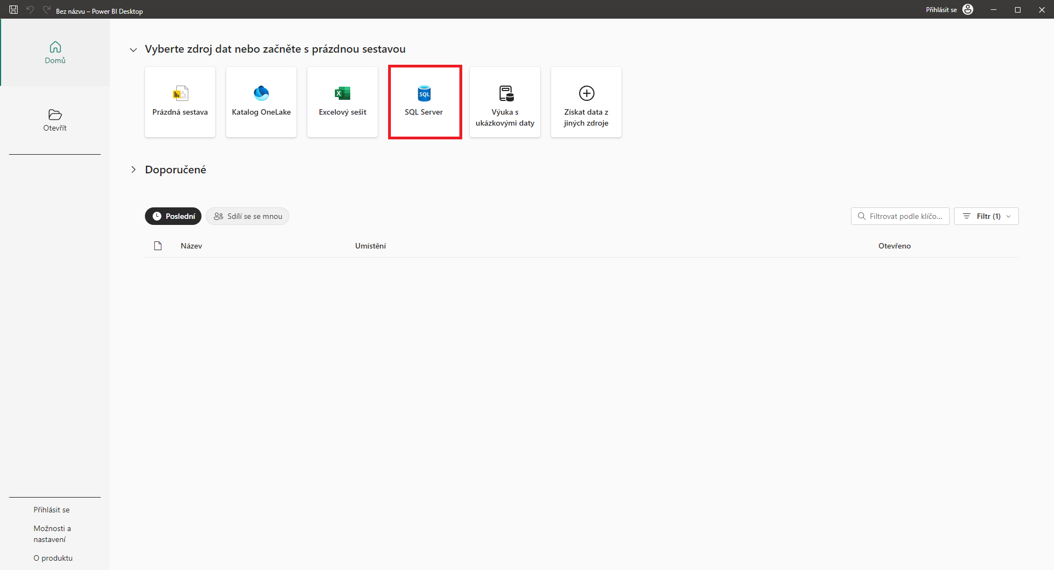The image size is (1054, 570).
Task: Minimize the Power BI Desktop window
Action: pyautogui.click(x=994, y=10)
